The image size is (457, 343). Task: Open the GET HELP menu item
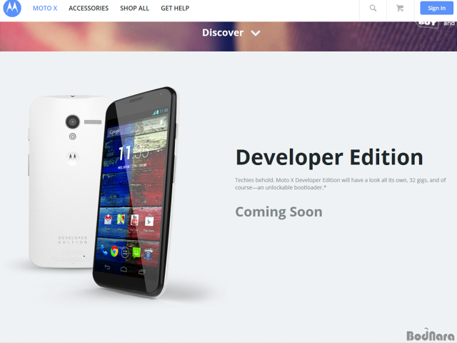pyautogui.click(x=175, y=8)
